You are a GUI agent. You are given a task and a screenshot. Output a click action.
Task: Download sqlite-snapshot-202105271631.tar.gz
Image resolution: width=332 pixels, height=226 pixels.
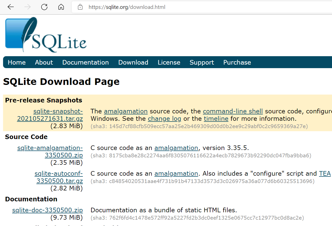tap(50, 115)
